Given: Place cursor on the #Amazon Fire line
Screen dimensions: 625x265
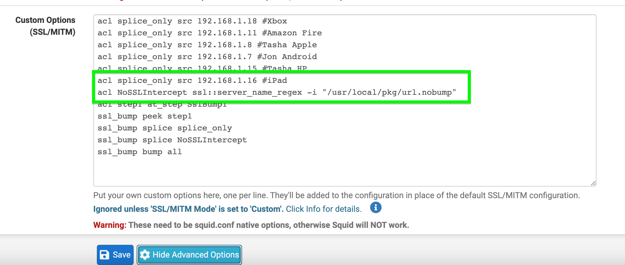Looking at the screenshot, I should tap(209, 33).
